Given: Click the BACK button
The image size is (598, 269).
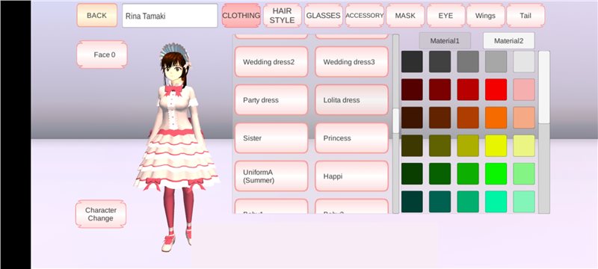Looking at the screenshot, I should click(x=97, y=16).
